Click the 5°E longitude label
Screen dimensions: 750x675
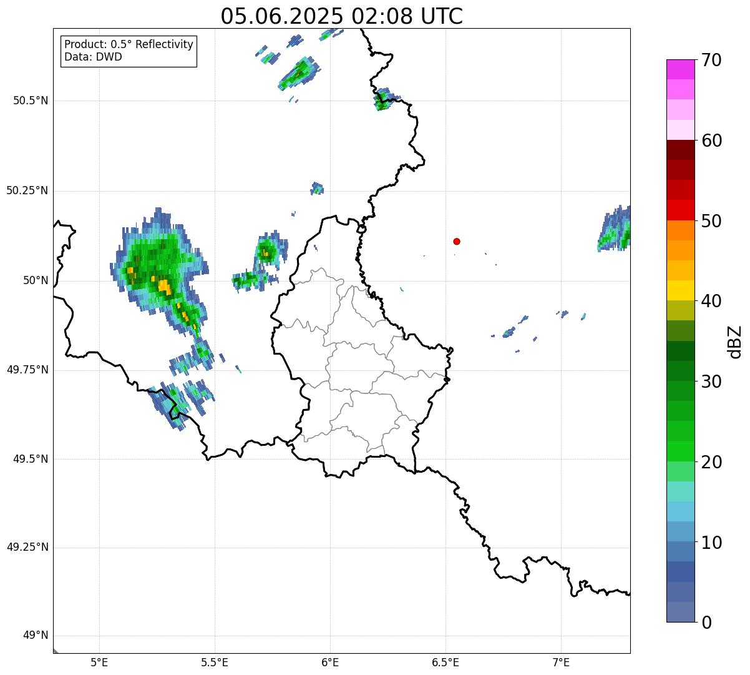point(99,662)
